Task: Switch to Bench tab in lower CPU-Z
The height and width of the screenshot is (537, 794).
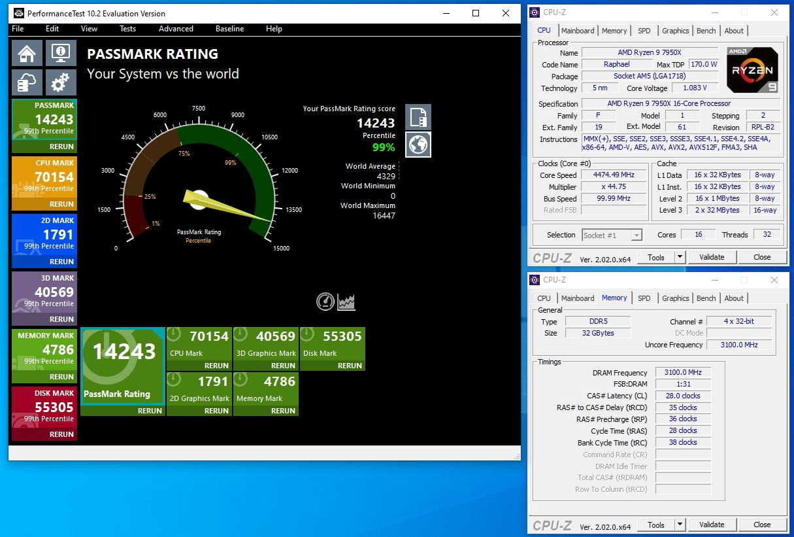Action: pyautogui.click(x=706, y=298)
